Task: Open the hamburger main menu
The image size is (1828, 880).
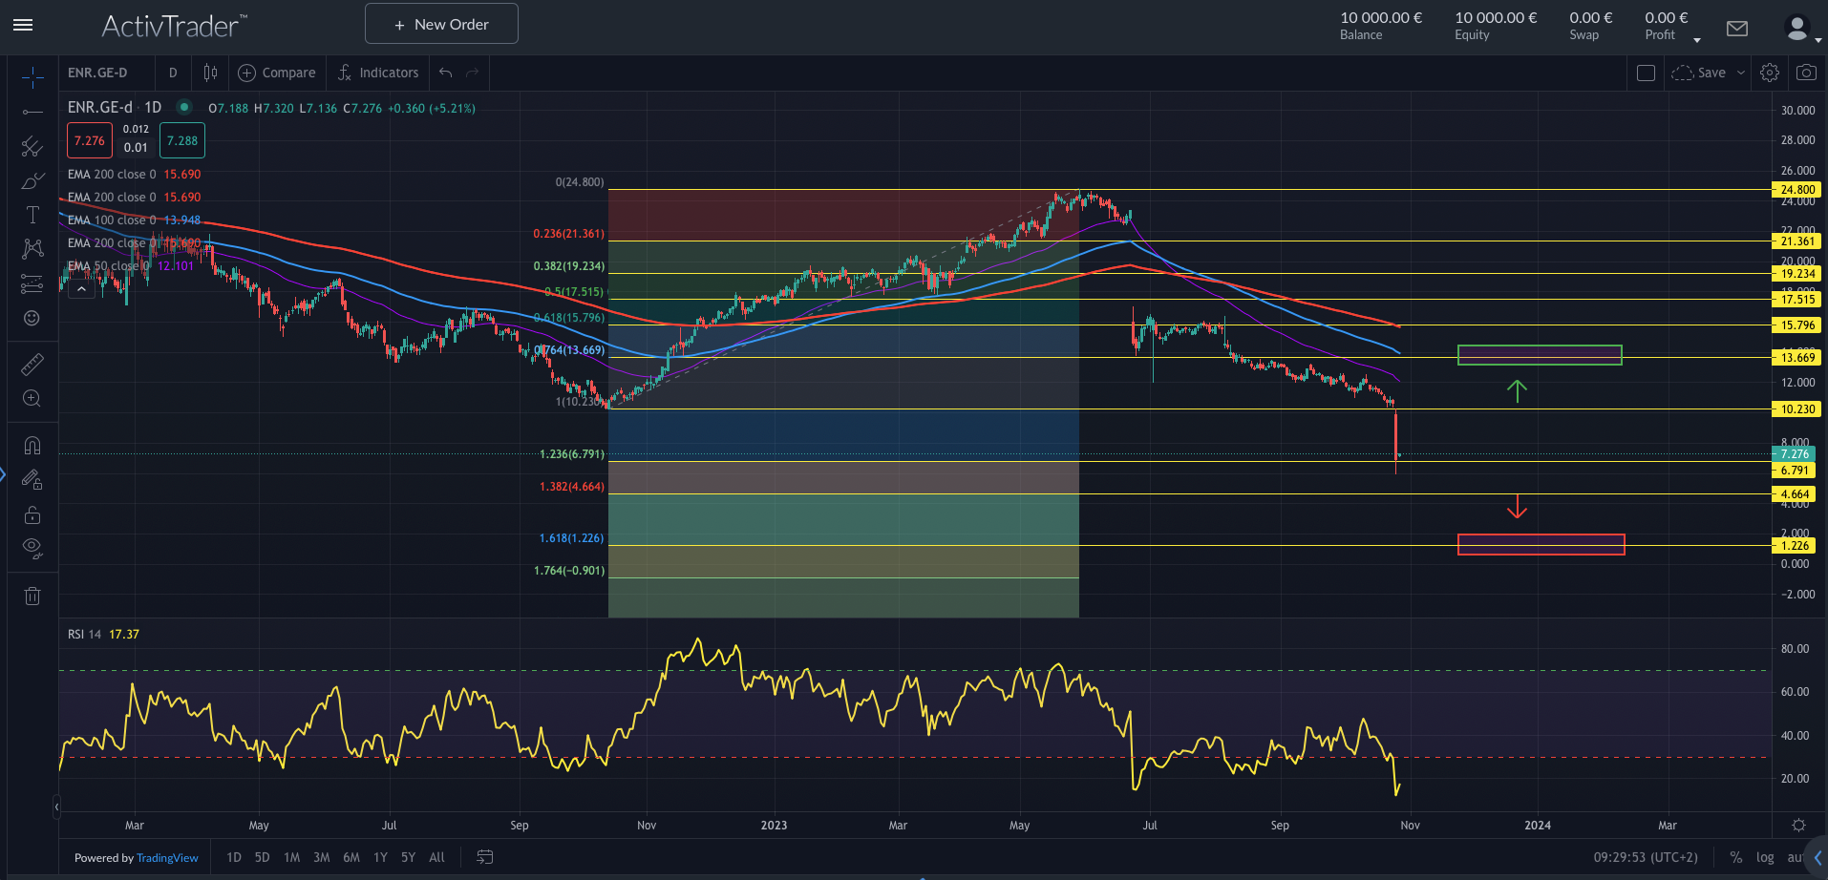Action: pyautogui.click(x=23, y=25)
